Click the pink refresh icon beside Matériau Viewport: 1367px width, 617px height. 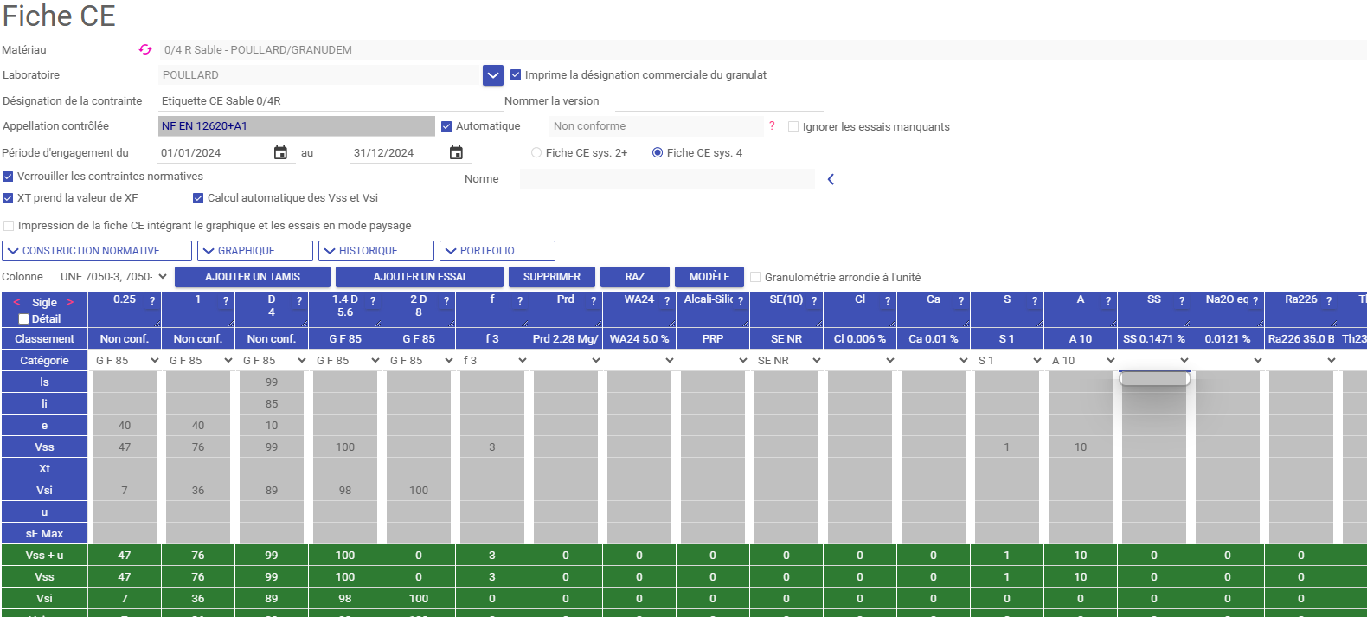pos(145,50)
